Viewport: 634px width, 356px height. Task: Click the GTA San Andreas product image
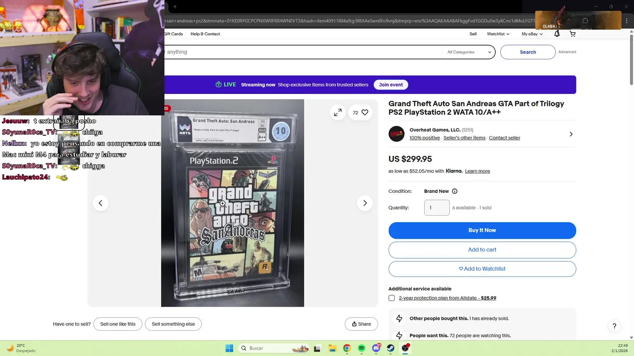pyautogui.click(x=232, y=203)
